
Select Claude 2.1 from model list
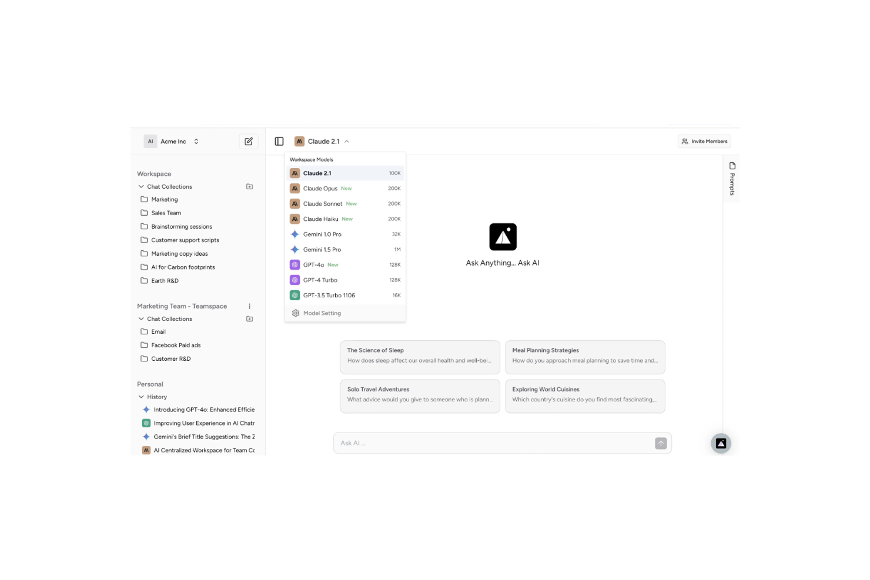pyautogui.click(x=345, y=173)
